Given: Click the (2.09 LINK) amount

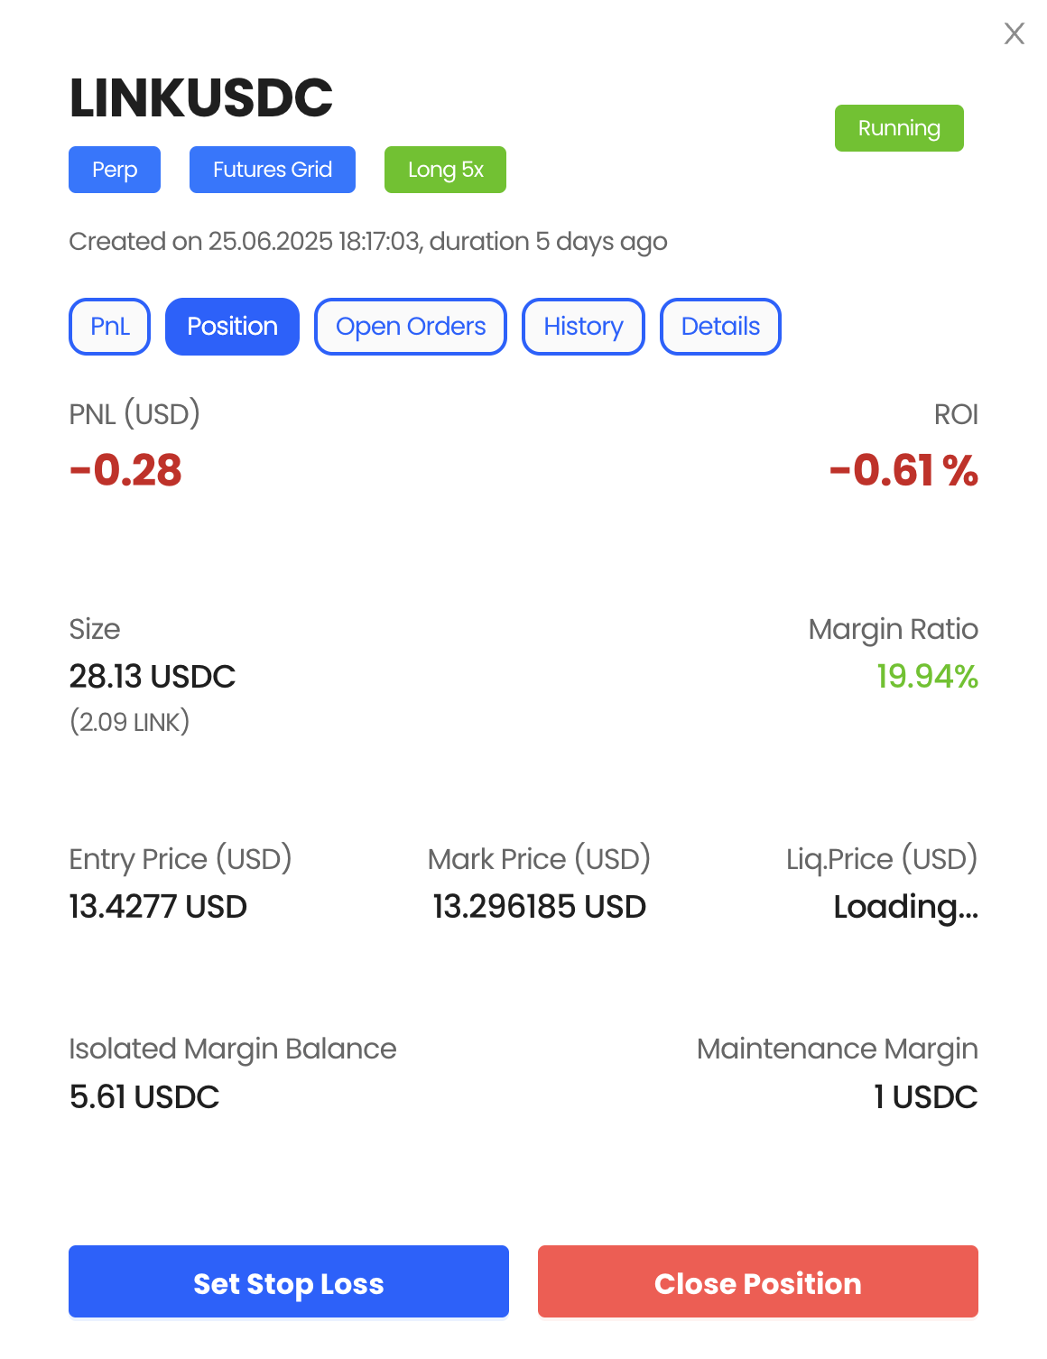Looking at the screenshot, I should tap(130, 722).
